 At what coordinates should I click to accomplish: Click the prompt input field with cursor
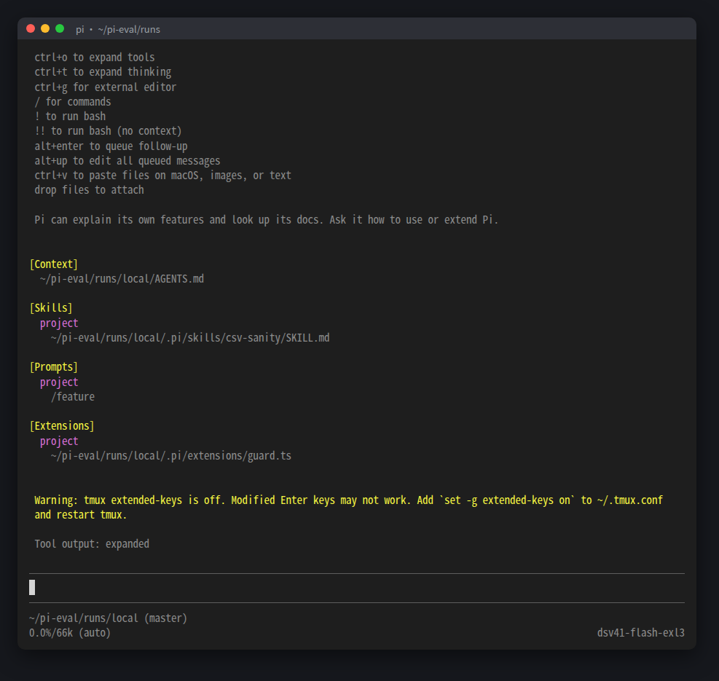357,588
